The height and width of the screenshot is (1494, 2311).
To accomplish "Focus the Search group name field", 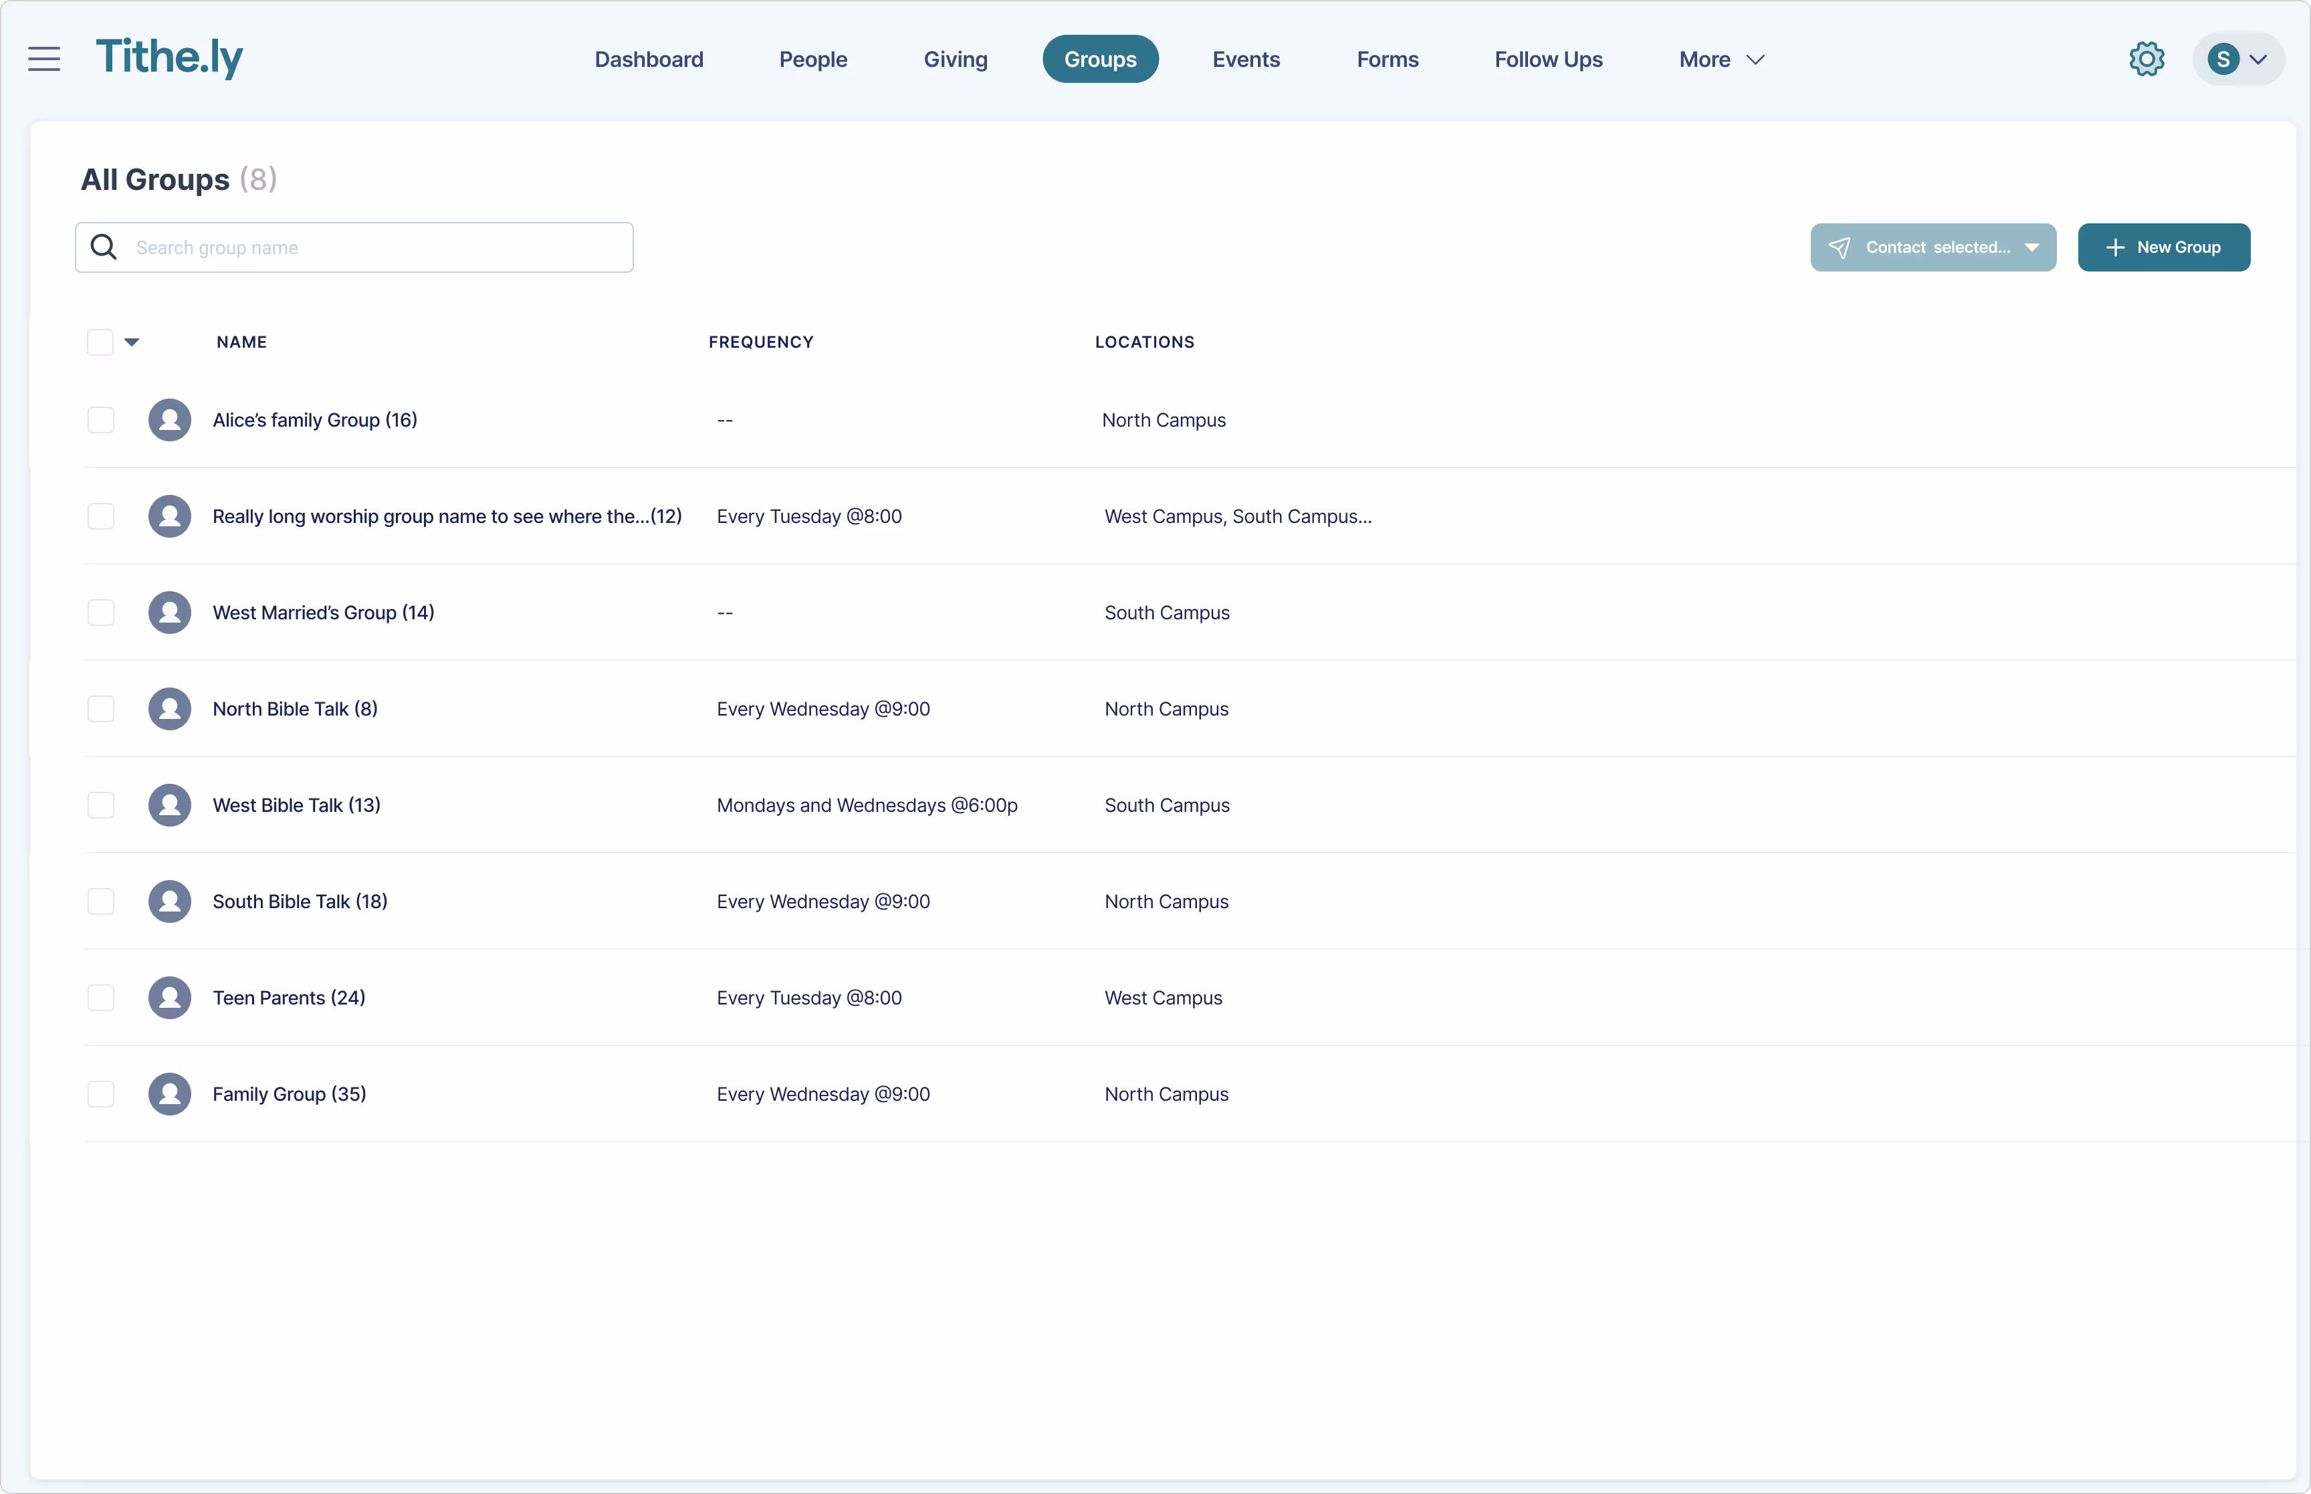I will pyautogui.click(x=354, y=247).
